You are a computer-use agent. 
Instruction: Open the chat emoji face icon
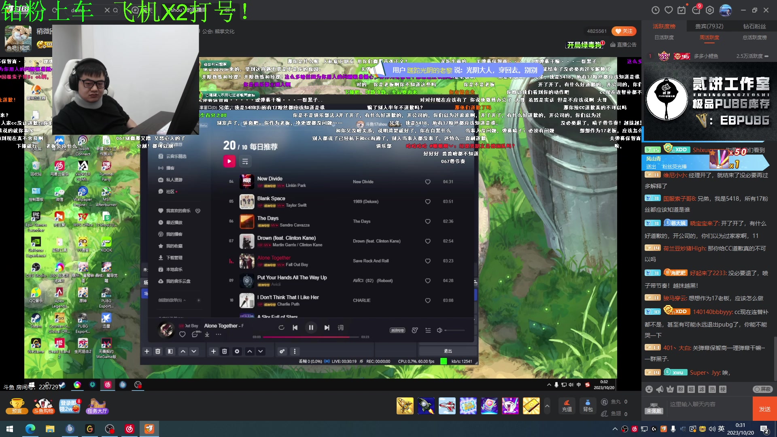click(649, 389)
